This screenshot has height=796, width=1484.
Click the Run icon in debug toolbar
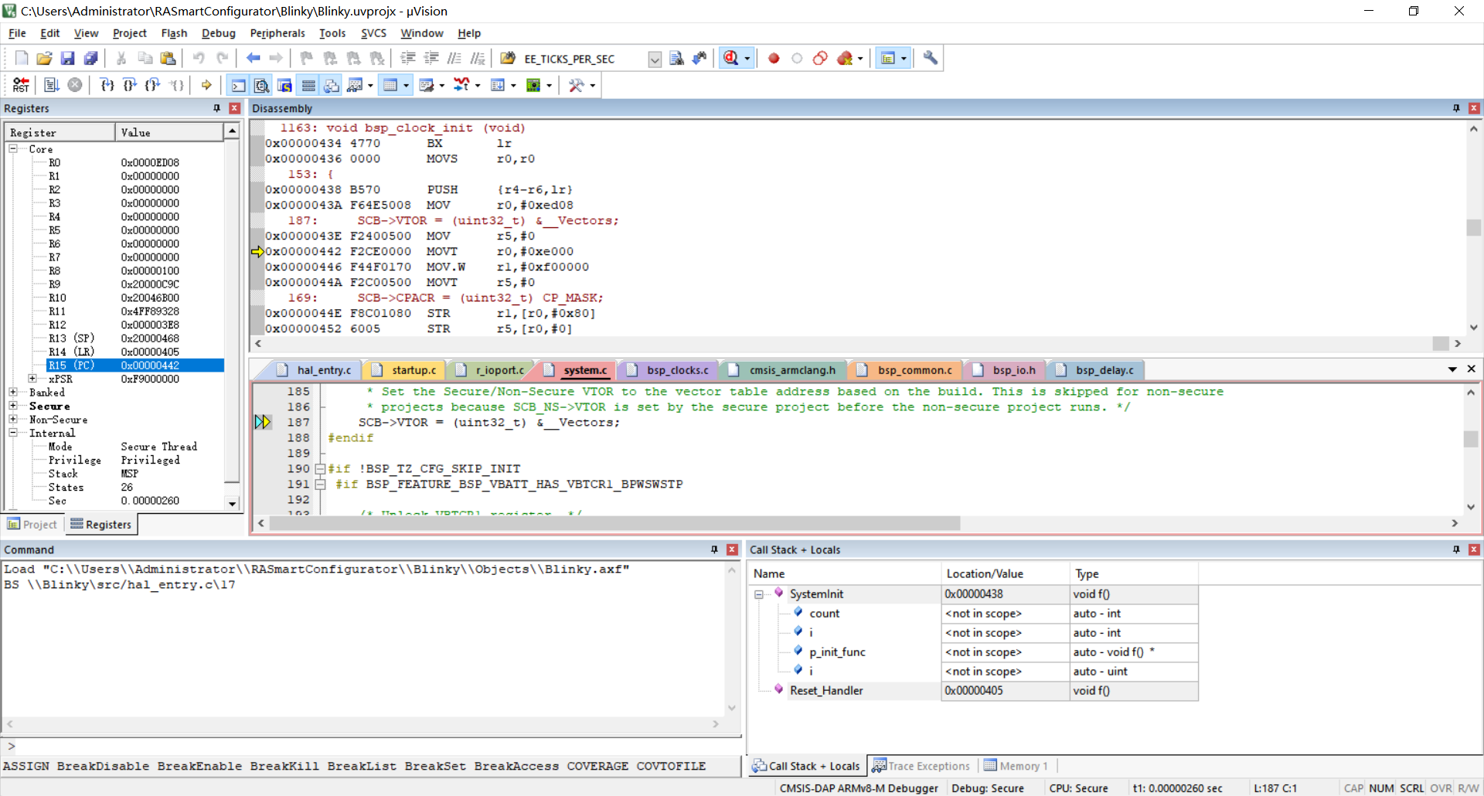click(x=52, y=85)
